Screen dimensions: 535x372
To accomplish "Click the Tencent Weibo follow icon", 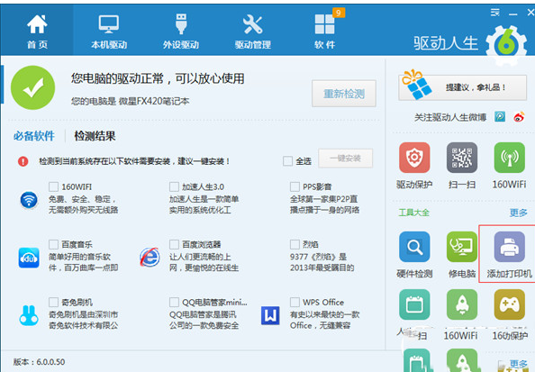I will 500,117.
